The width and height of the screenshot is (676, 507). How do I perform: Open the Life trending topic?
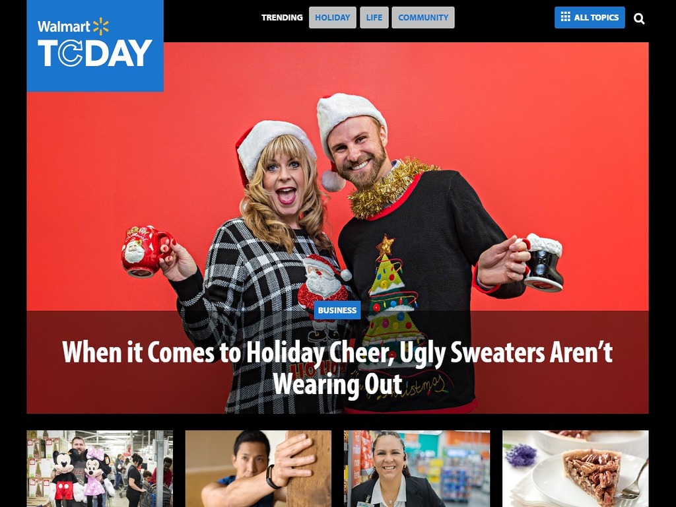coord(374,18)
